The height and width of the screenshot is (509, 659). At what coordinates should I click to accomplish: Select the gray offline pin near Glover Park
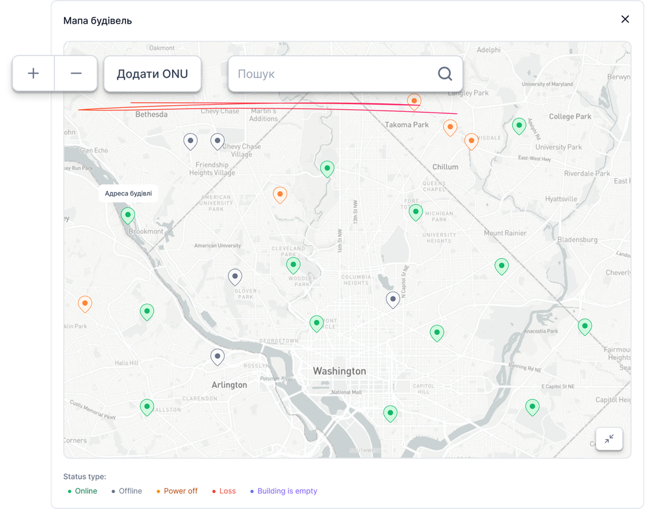pyautogui.click(x=235, y=277)
